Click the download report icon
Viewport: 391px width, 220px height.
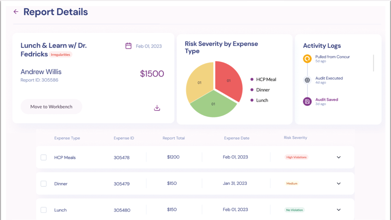(157, 108)
